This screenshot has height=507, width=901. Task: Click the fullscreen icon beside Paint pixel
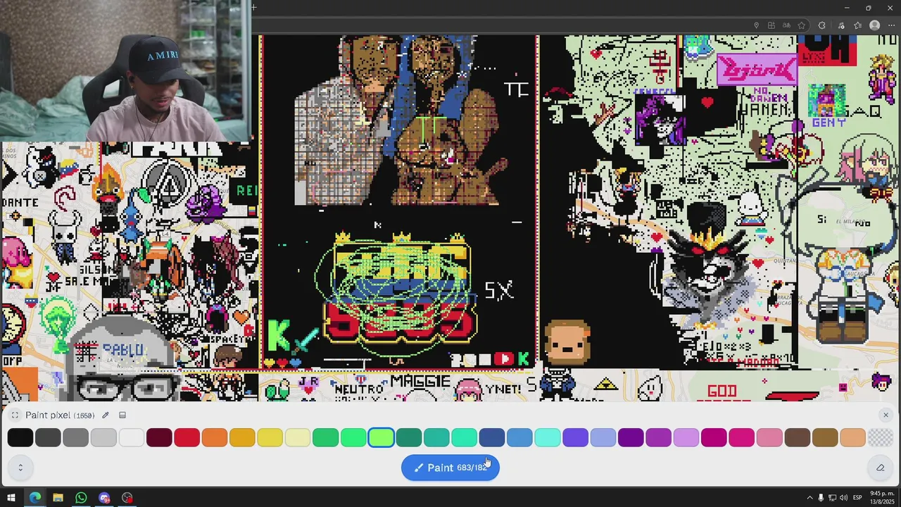(15, 415)
